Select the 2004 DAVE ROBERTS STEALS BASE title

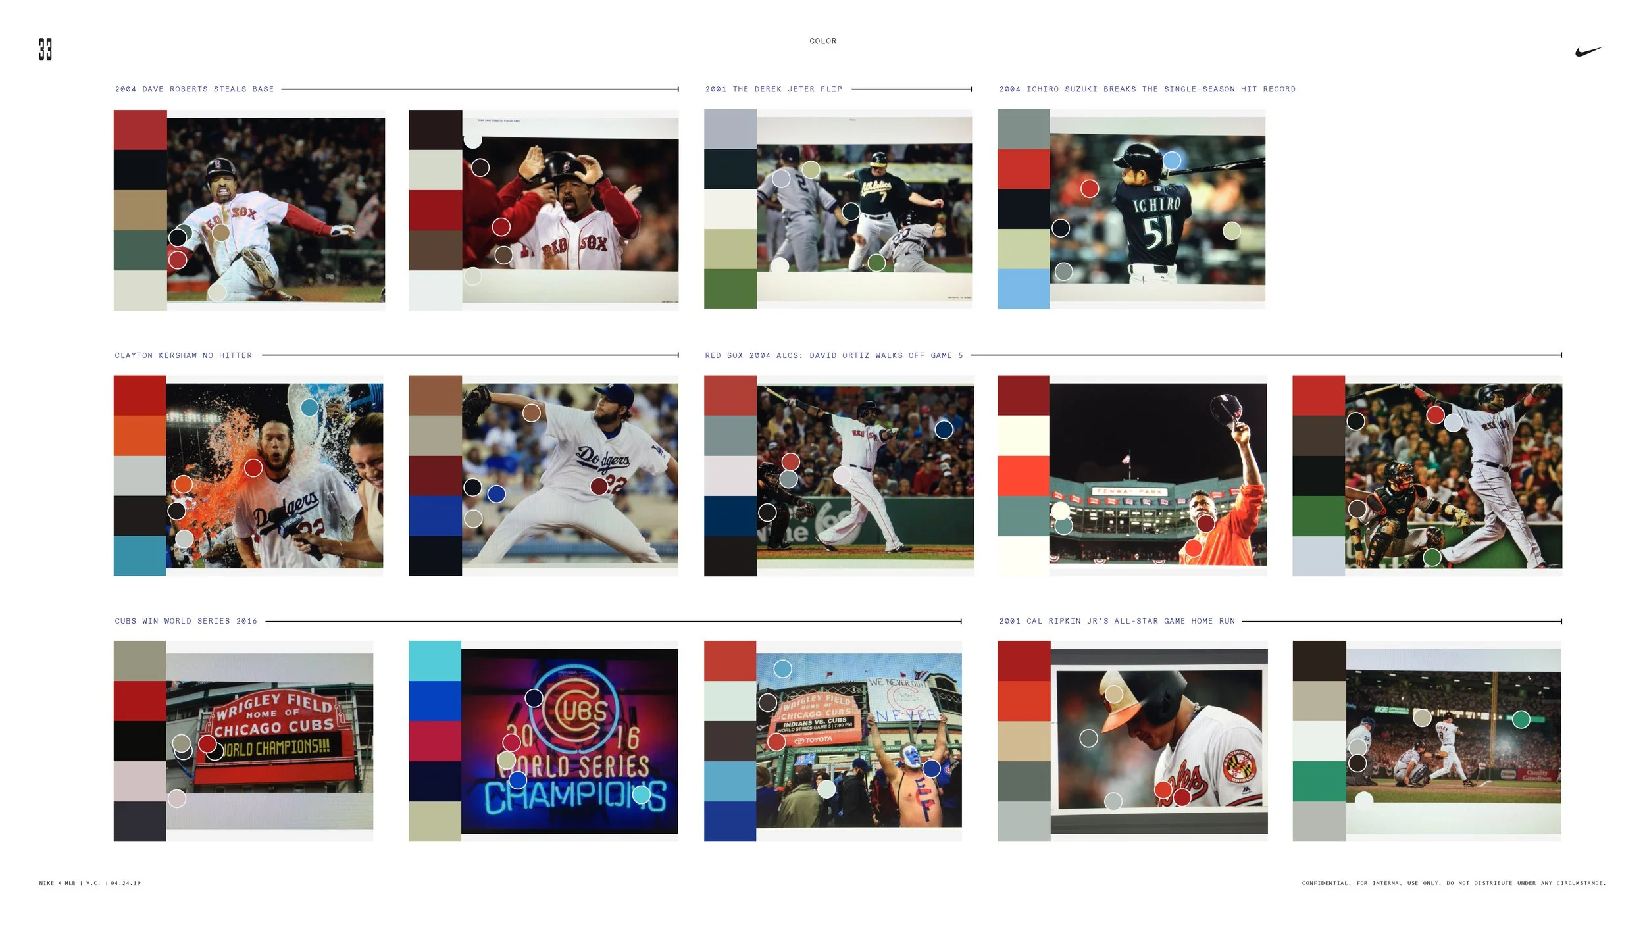click(x=194, y=89)
